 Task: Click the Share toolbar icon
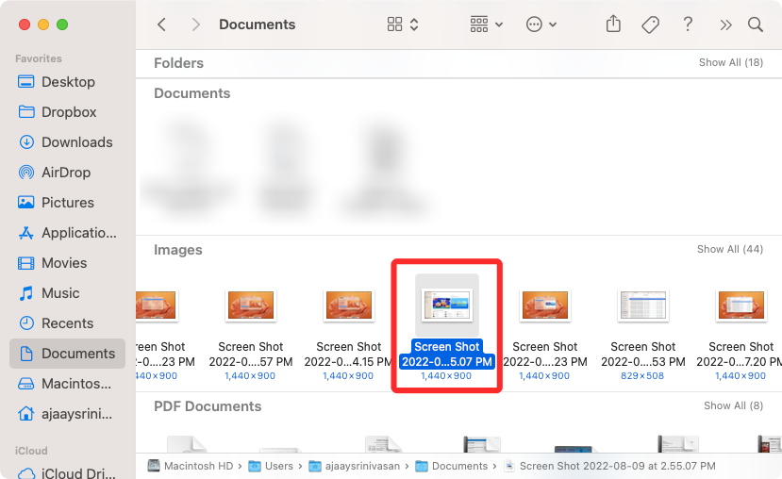pyautogui.click(x=613, y=25)
